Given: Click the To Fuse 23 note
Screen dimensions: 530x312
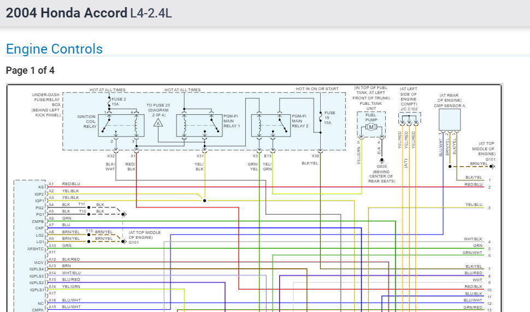Looking at the screenshot, I should (x=158, y=110).
